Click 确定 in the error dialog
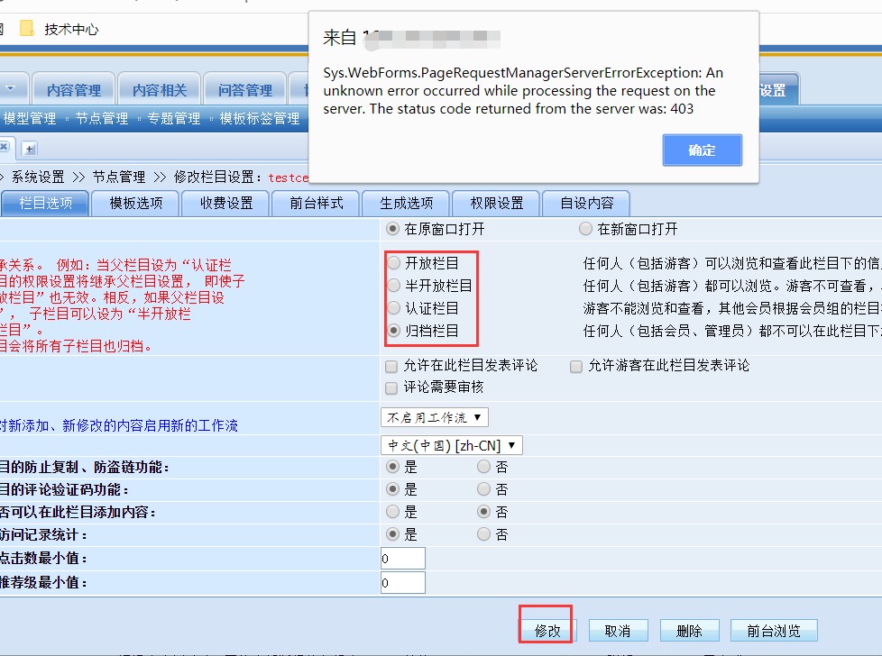Viewport: 882px width, 656px height. tap(702, 150)
